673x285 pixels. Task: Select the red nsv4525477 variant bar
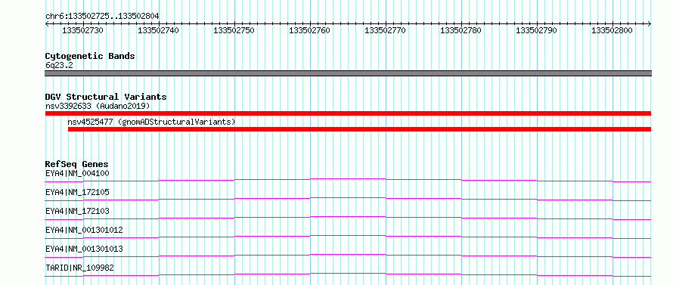click(x=360, y=129)
